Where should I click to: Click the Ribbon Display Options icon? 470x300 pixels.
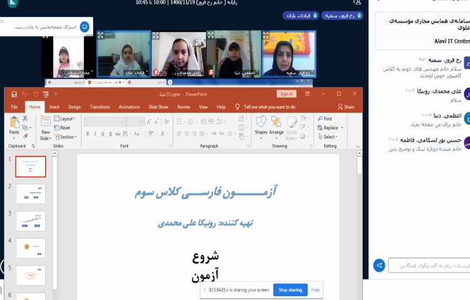point(308,94)
